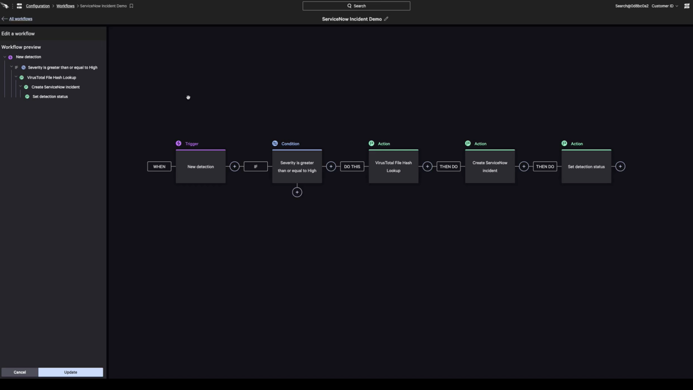Click green icon beside Create ServiceNow in preview
The height and width of the screenshot is (390, 693).
[x=26, y=87]
